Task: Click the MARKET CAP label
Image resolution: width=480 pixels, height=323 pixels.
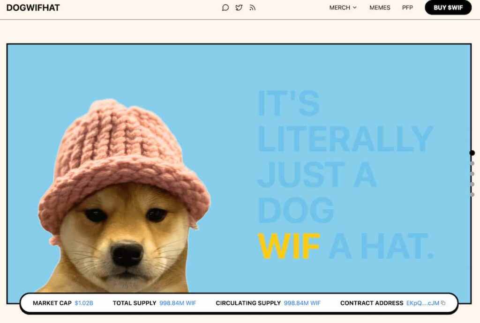Action: [52, 303]
